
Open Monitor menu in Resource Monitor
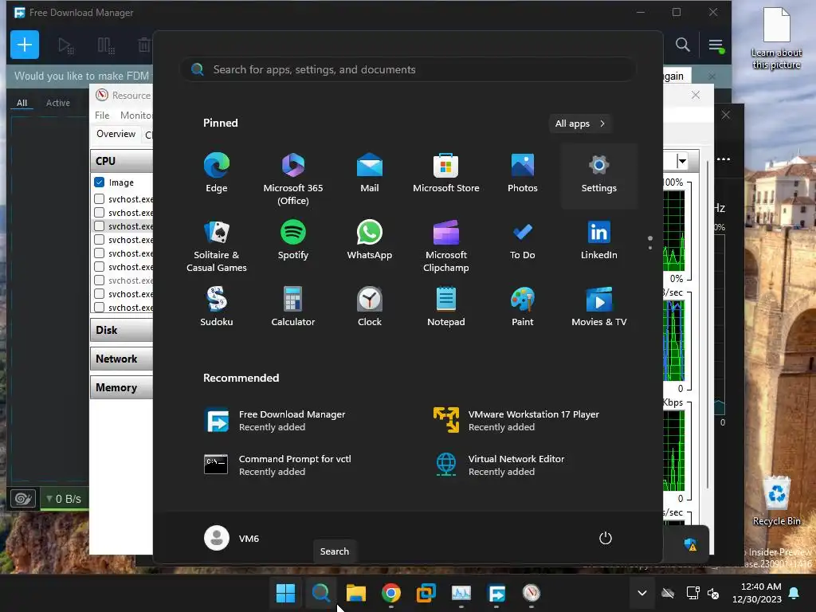(x=136, y=116)
